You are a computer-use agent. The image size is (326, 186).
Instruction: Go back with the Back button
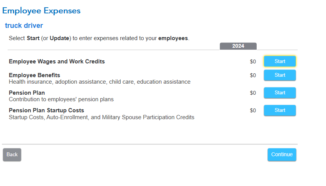point(12,155)
